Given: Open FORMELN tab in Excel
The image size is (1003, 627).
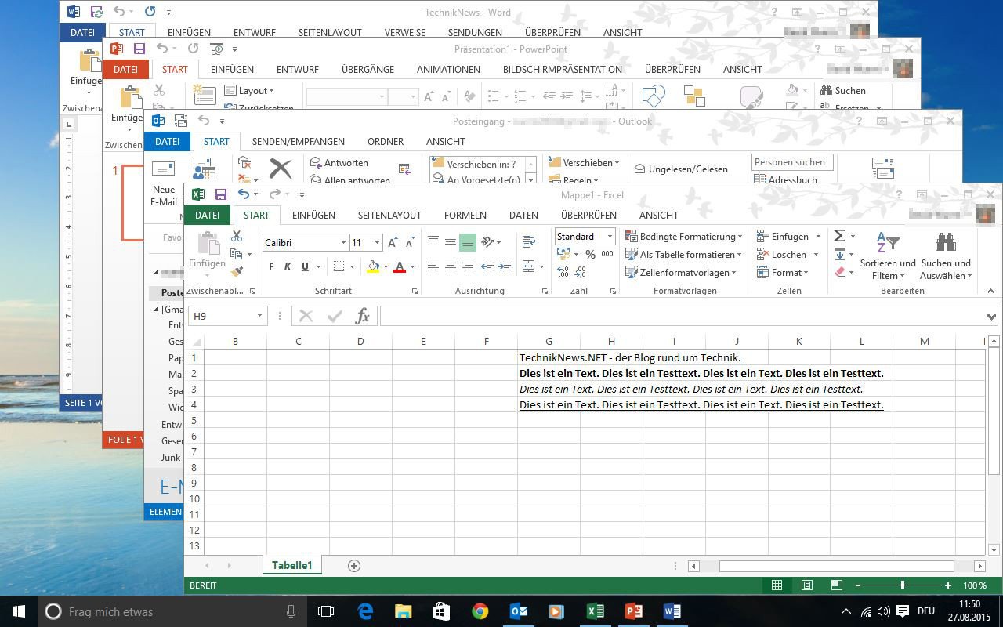Looking at the screenshot, I should click(465, 215).
